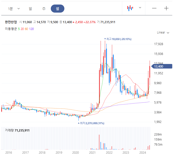Click the 239m volume axis label
Image resolution: width=173 pixels, height=162 pixels.
click(158, 135)
